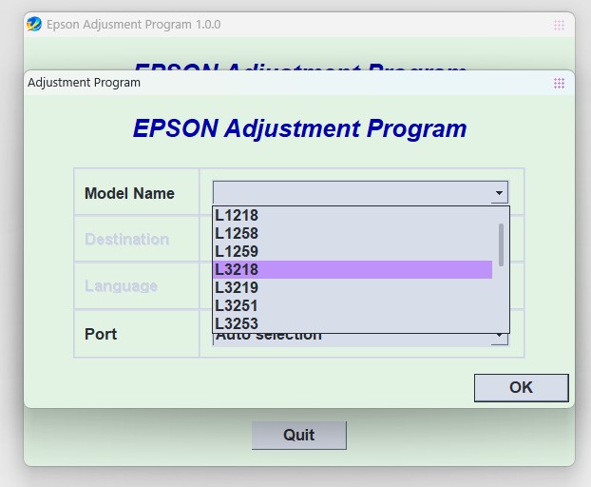Screen dimensions: 591x487
Task: Click the Adjustment Program dialog grid icon
Action: (559, 83)
